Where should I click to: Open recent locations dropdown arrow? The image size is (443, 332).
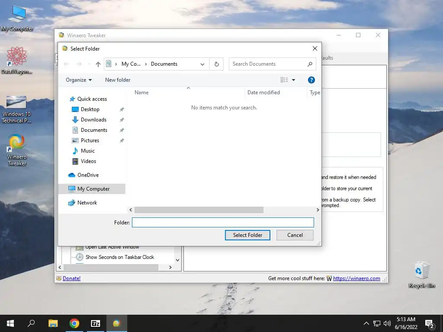[89, 64]
